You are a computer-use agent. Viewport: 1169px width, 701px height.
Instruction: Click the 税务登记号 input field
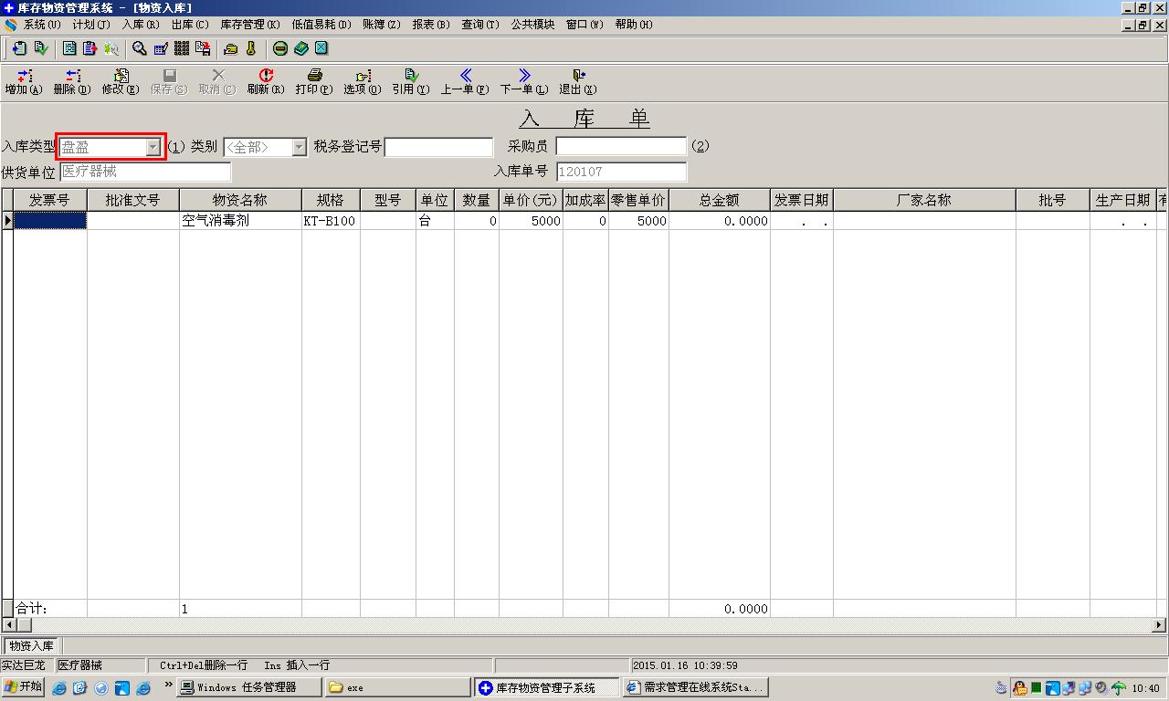coord(439,147)
